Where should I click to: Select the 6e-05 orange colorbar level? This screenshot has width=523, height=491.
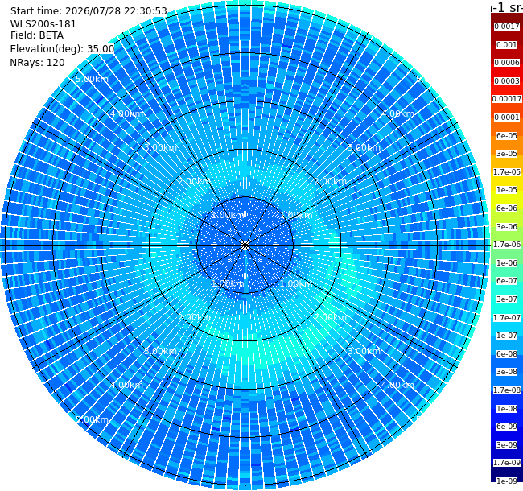tap(507, 136)
